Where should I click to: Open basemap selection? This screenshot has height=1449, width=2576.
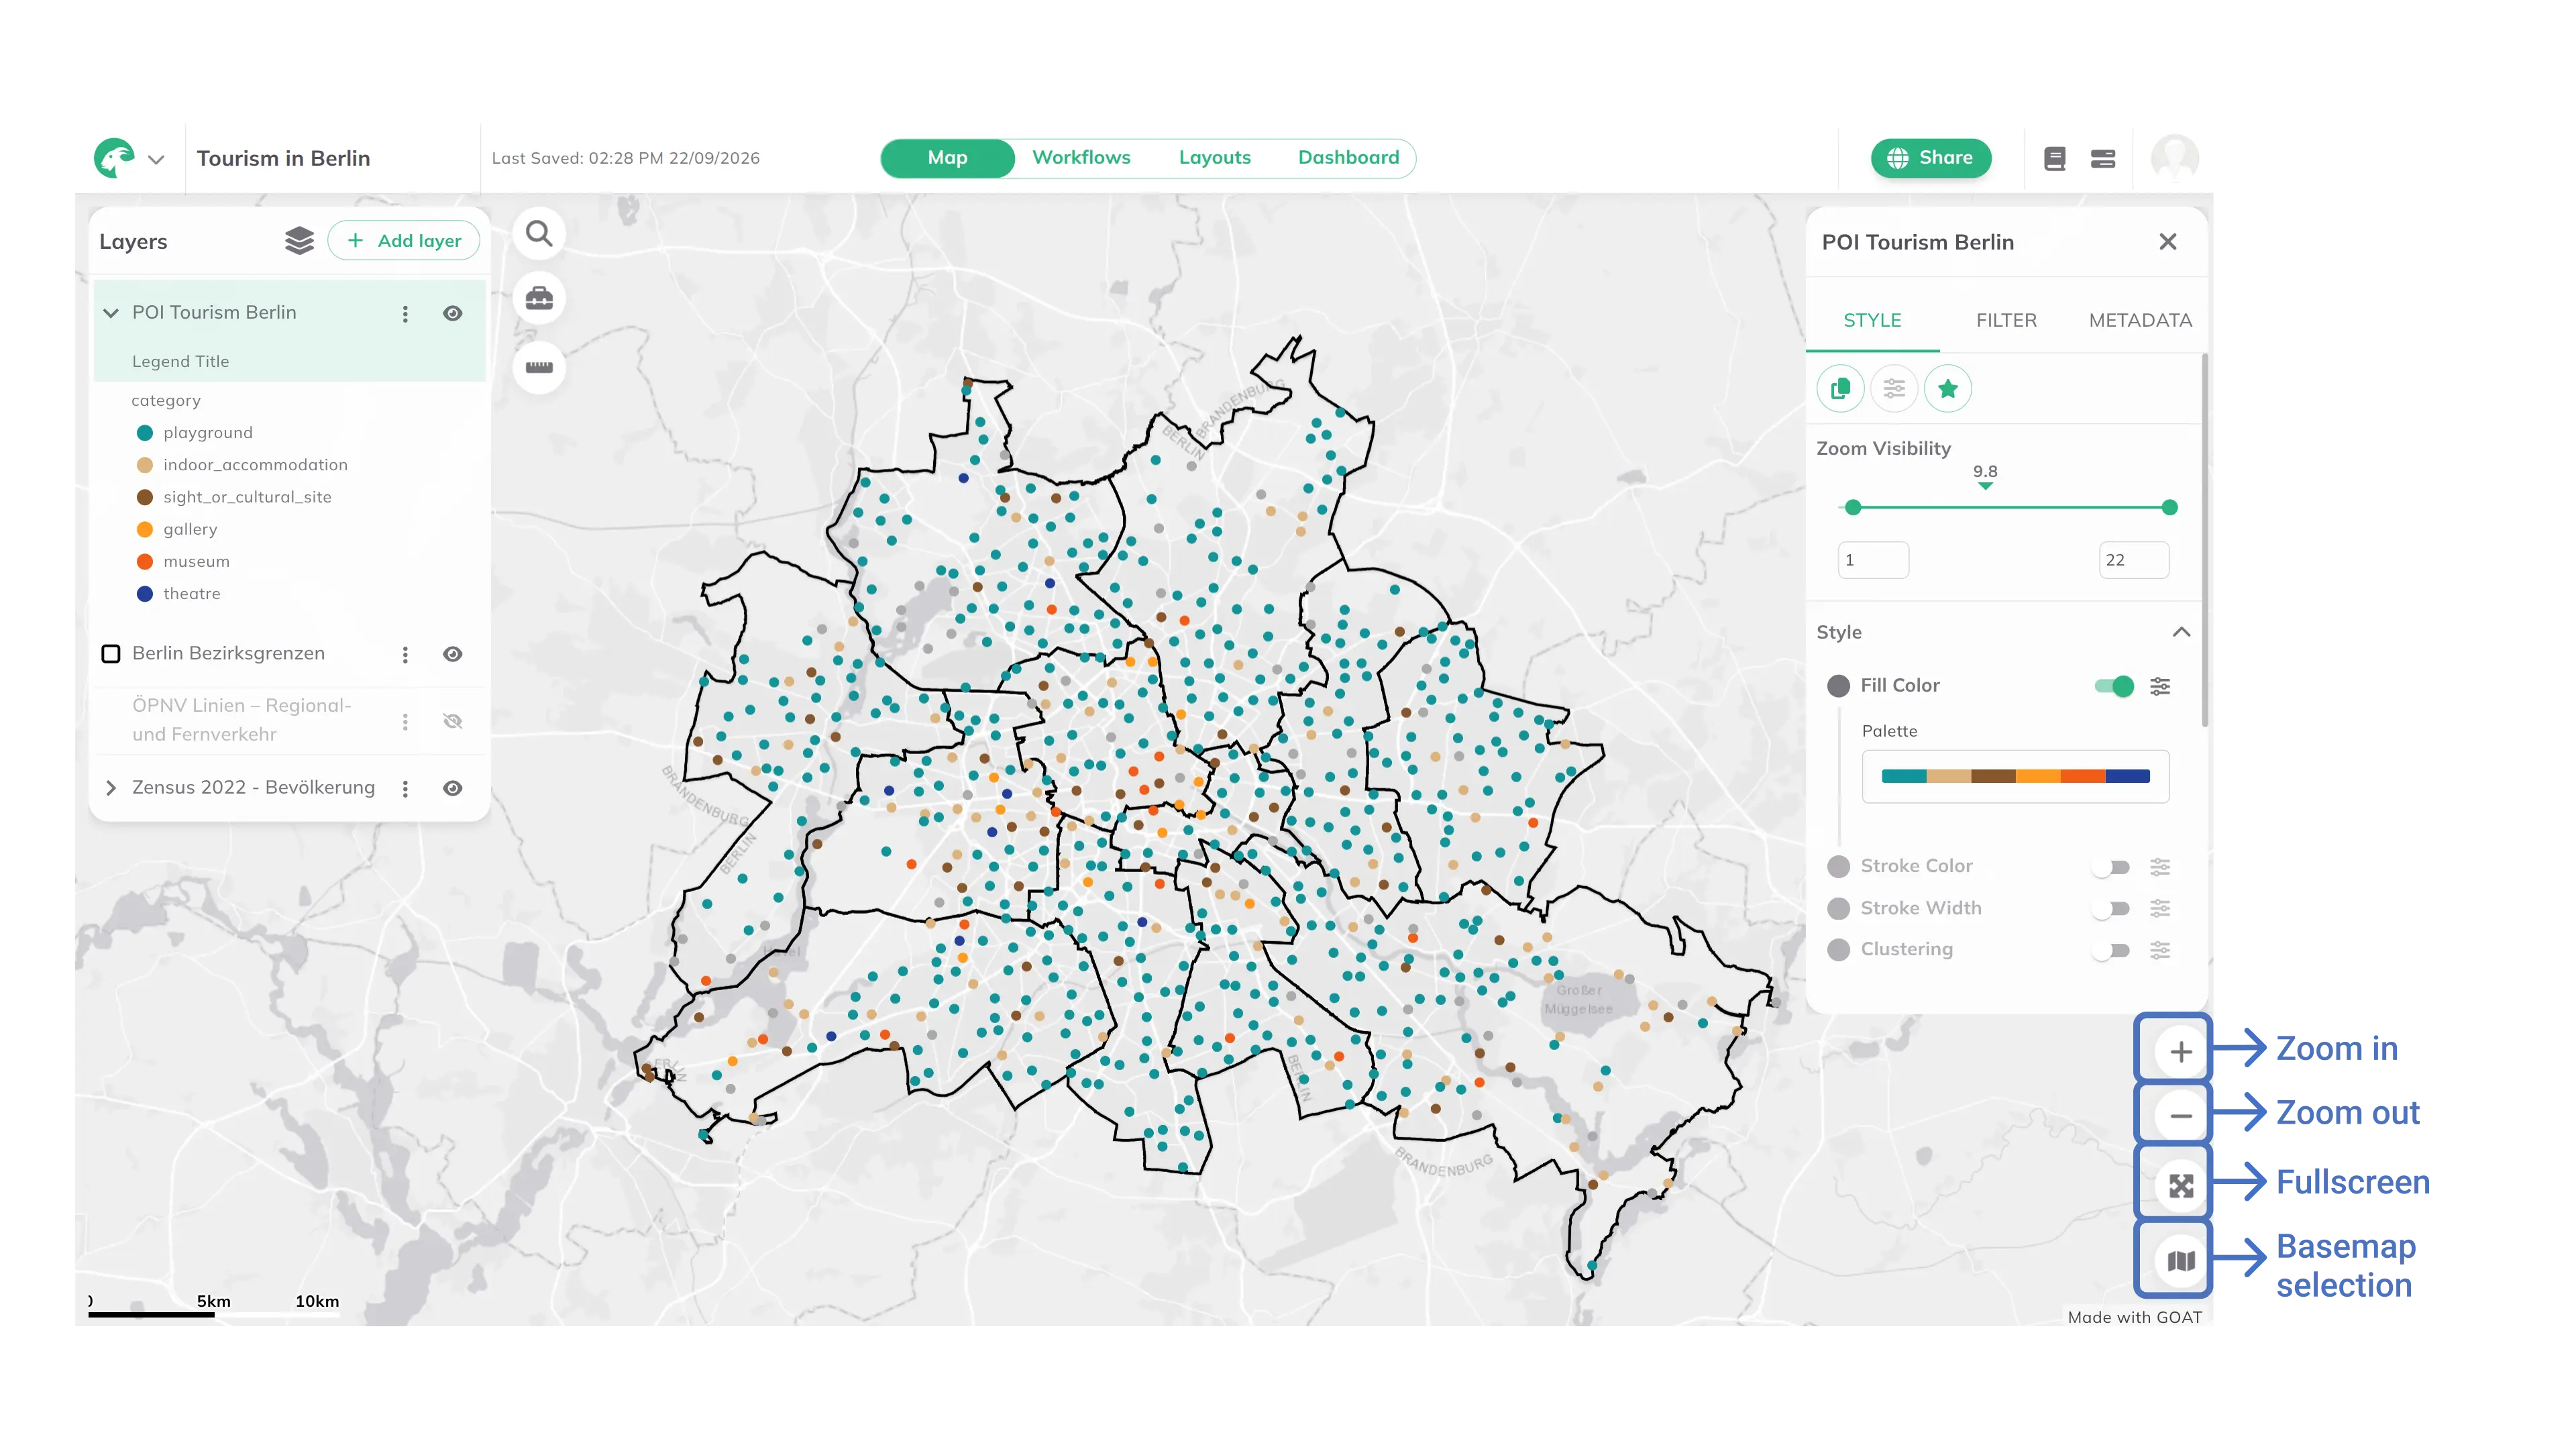[2181, 1261]
